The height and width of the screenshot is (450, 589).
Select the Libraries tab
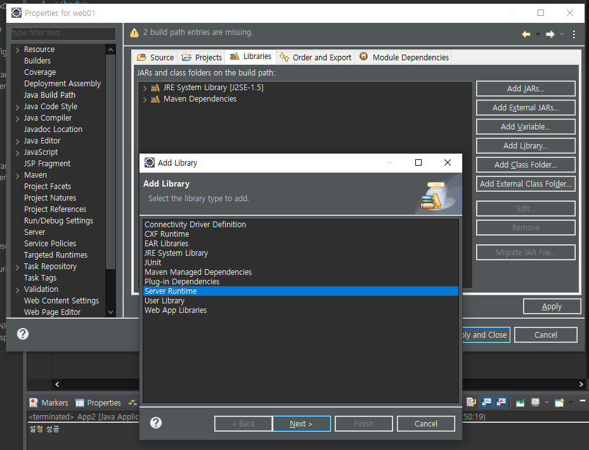250,56
